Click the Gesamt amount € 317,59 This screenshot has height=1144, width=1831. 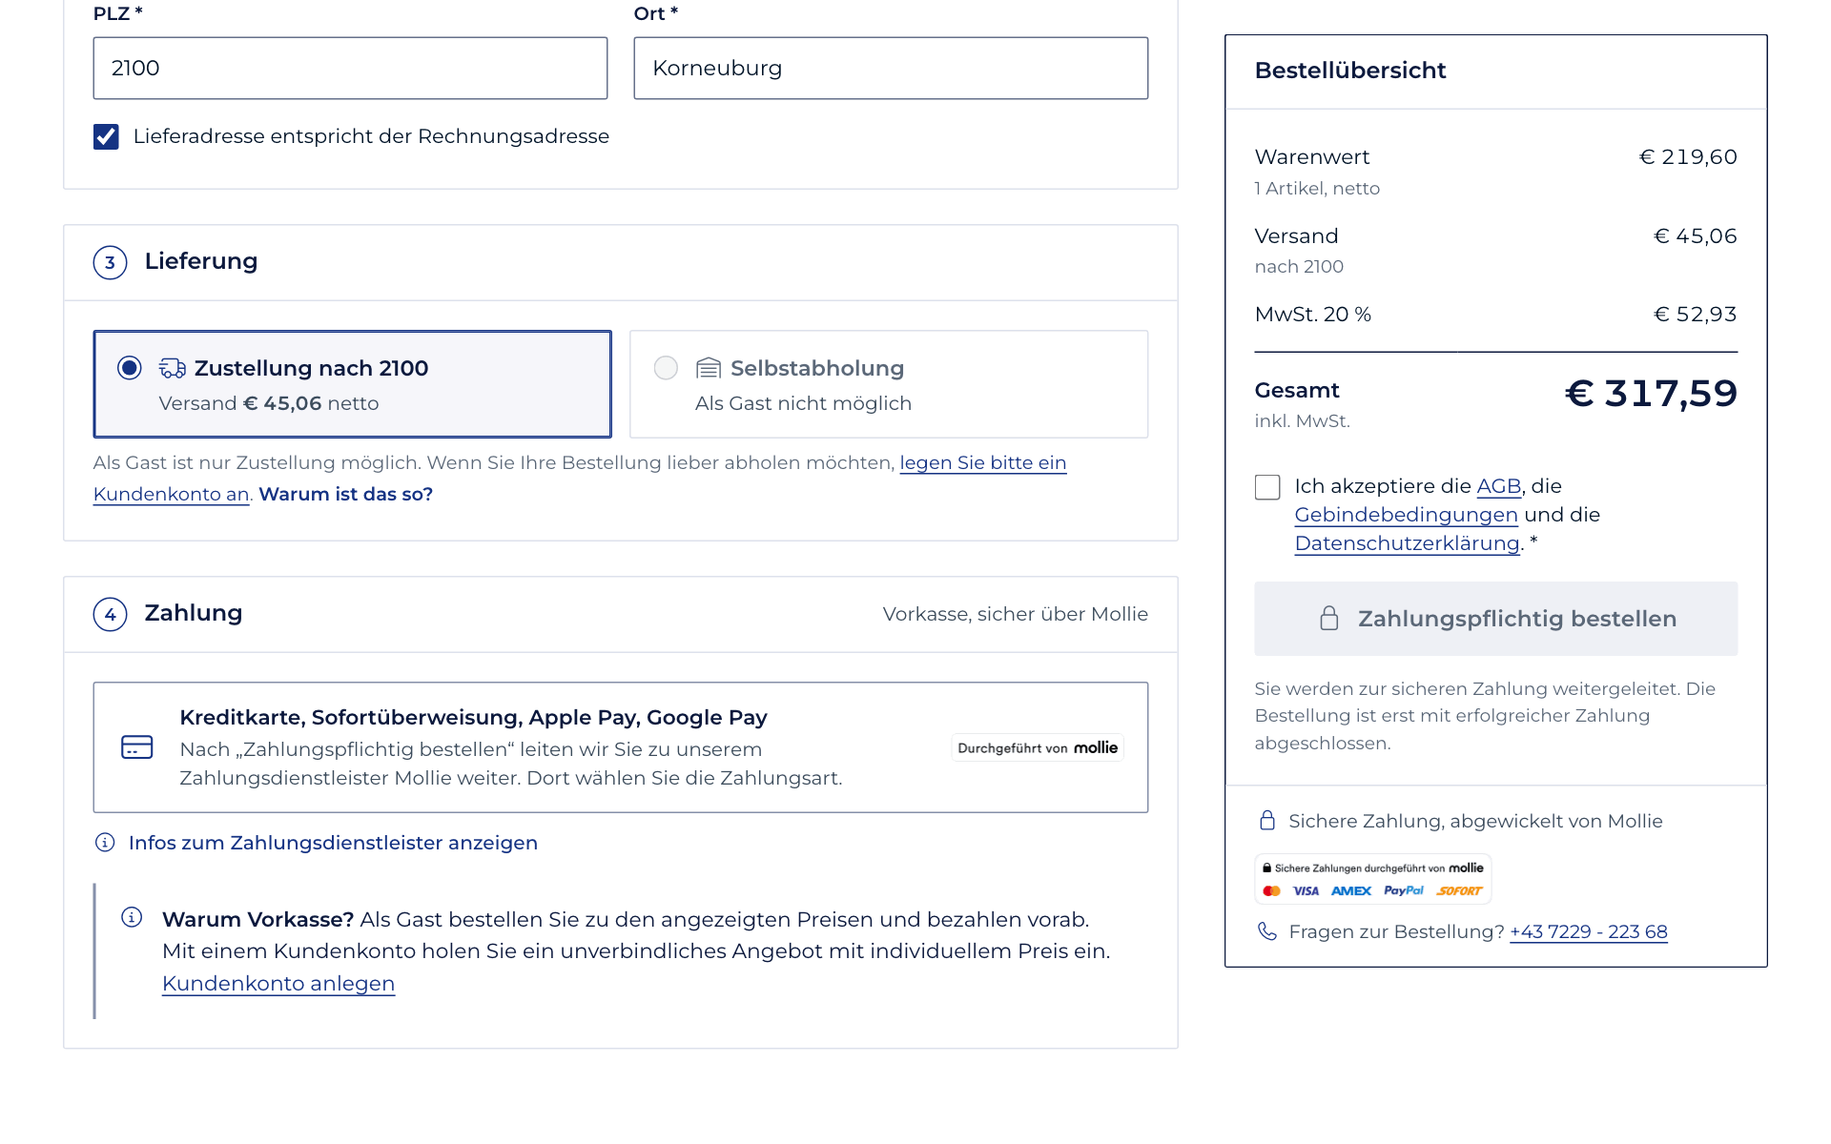pyautogui.click(x=1651, y=393)
